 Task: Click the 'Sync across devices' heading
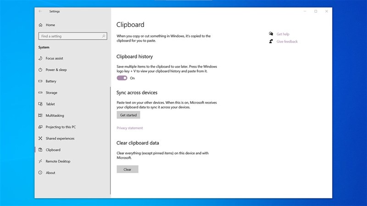[x=137, y=92]
